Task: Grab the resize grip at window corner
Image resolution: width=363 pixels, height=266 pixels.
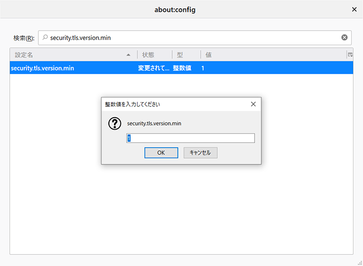Action: coord(359,262)
